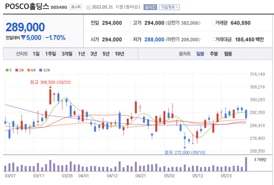Screen dimensions: 274x185
Task: Click the 실시간 real-time button
Action: [x=150, y=7]
